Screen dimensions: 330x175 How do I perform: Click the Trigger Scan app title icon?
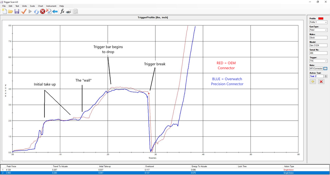point(2,2)
